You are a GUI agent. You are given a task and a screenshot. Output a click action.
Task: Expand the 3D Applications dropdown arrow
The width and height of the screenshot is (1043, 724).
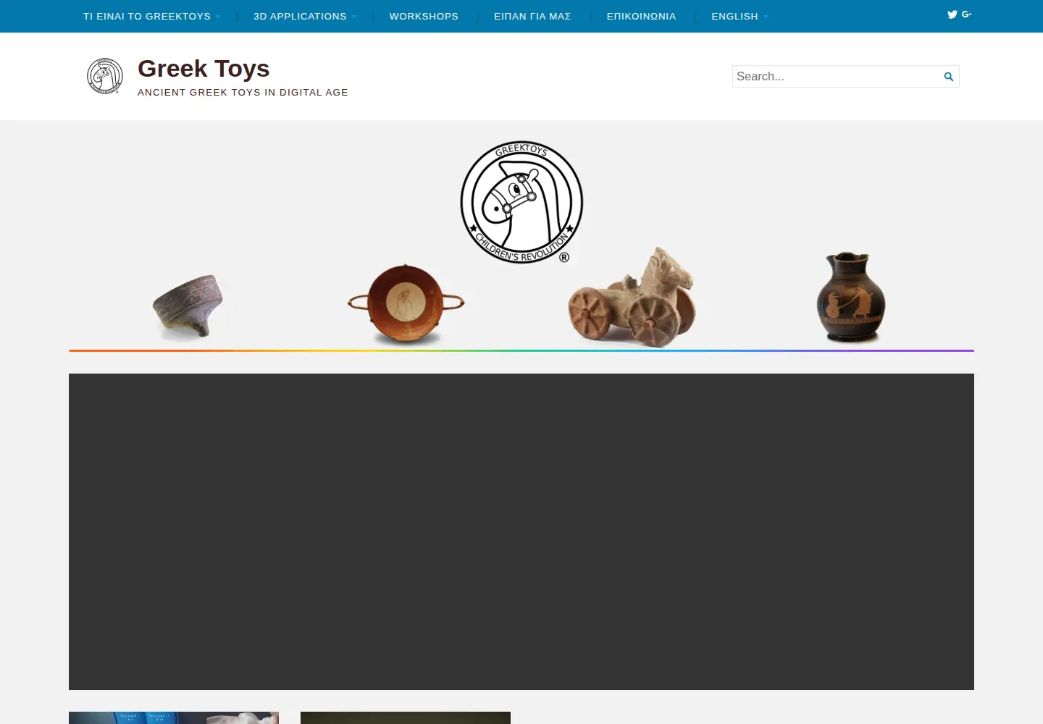[x=353, y=17]
